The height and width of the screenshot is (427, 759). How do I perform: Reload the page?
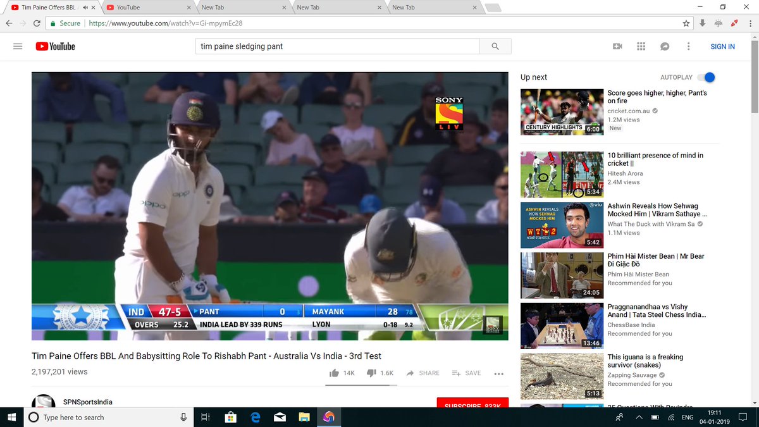click(38, 23)
